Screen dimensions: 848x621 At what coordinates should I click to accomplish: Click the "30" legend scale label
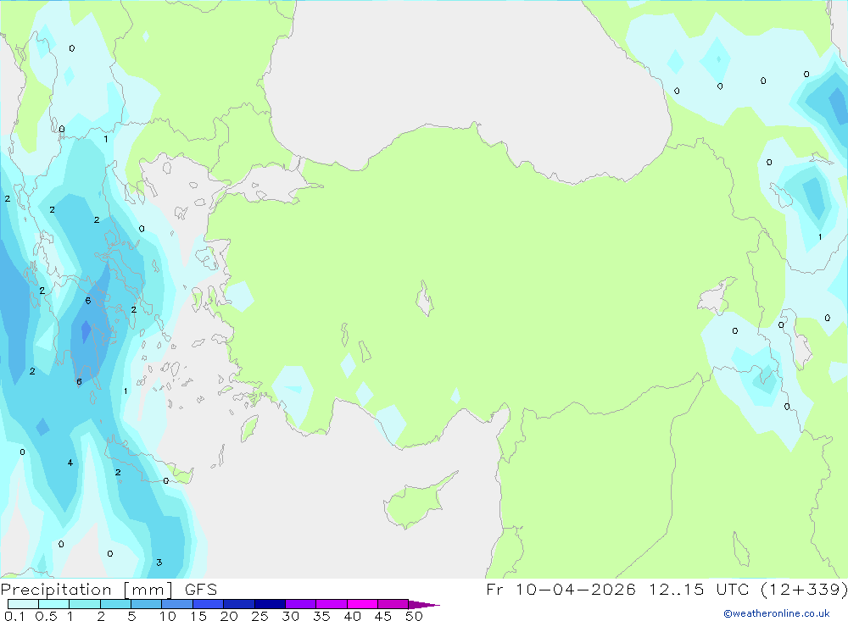tap(291, 616)
